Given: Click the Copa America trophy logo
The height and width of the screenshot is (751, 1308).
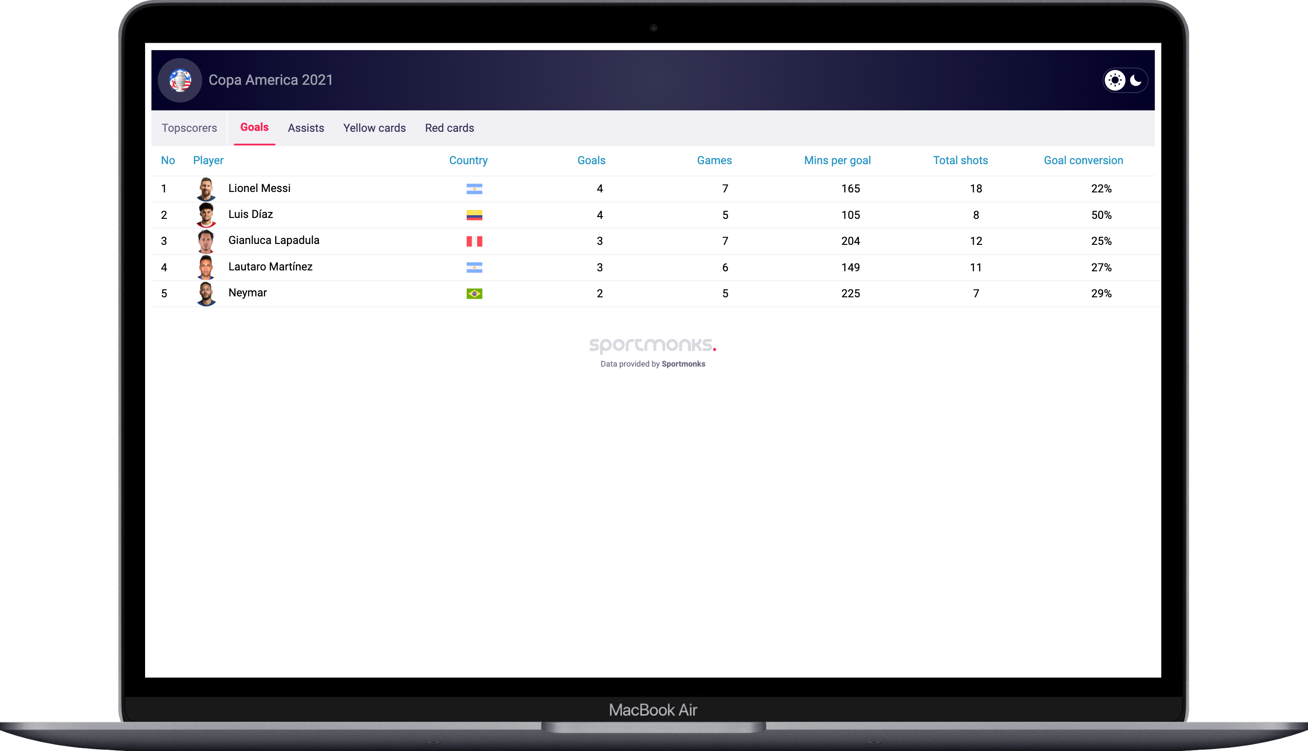Looking at the screenshot, I should click(x=180, y=80).
